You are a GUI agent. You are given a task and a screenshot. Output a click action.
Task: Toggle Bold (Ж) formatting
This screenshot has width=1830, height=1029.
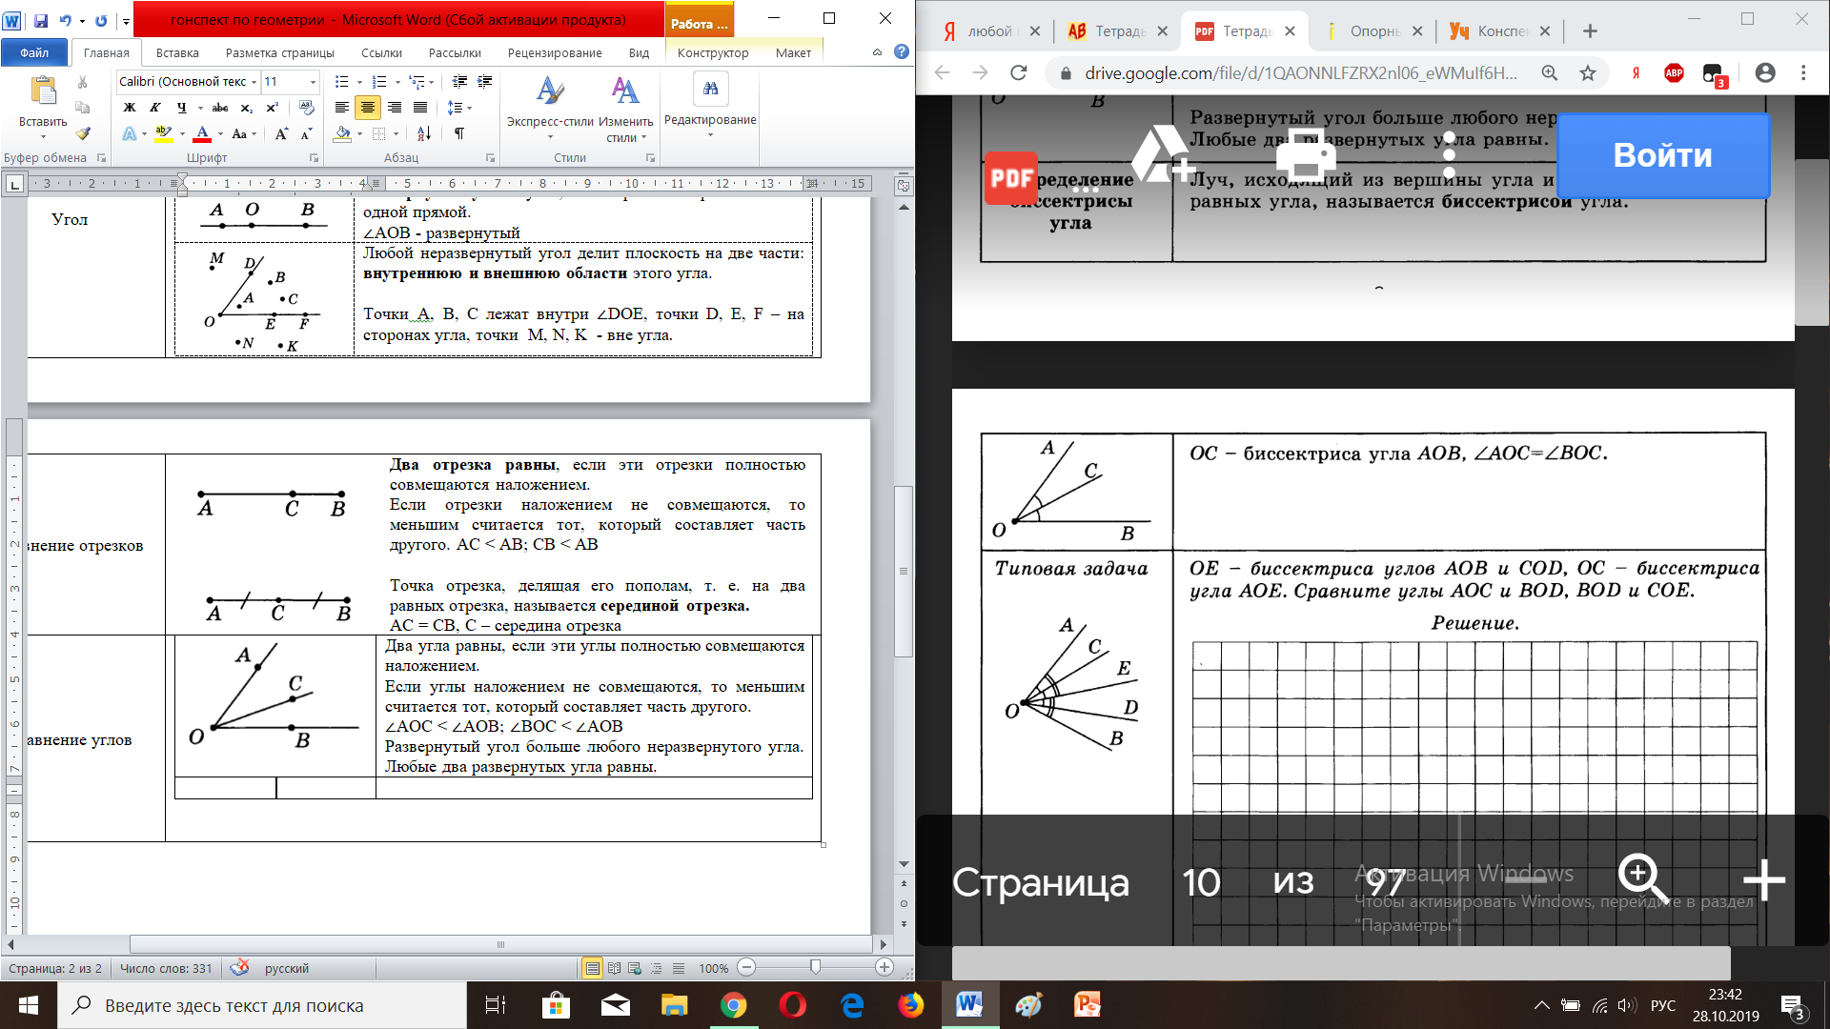pyautogui.click(x=130, y=108)
